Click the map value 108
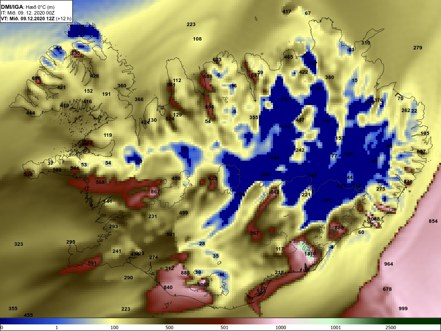The image size is (441, 331). (x=198, y=39)
